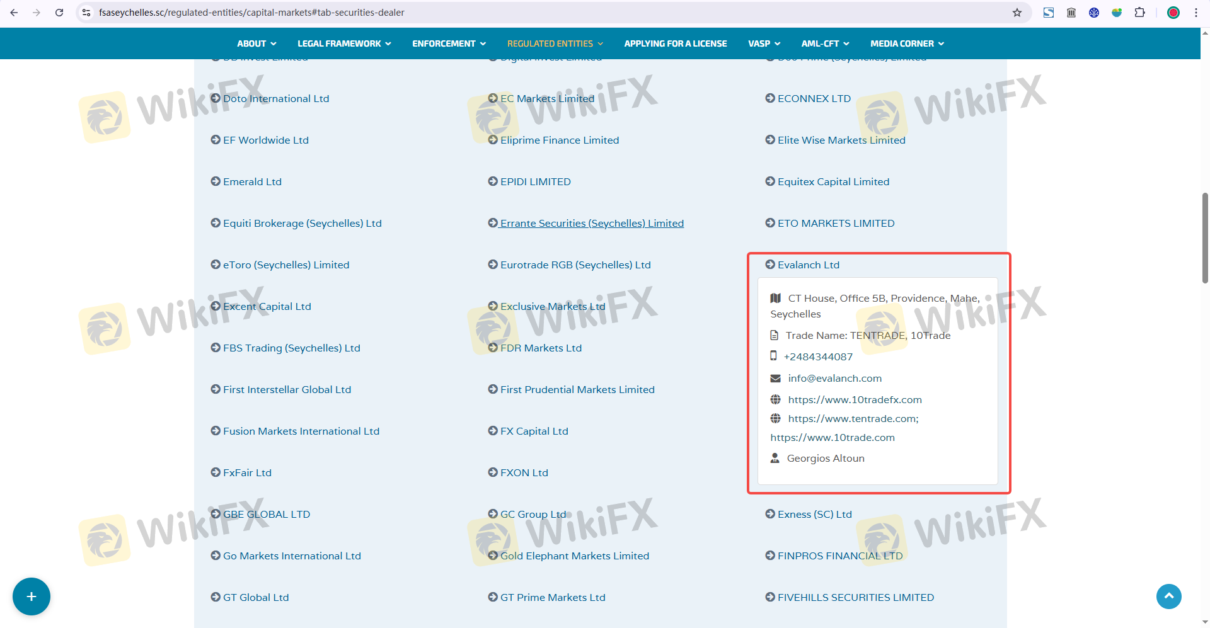Open the browser profile avatar
Viewport: 1210px width, 628px height.
click(x=1173, y=13)
